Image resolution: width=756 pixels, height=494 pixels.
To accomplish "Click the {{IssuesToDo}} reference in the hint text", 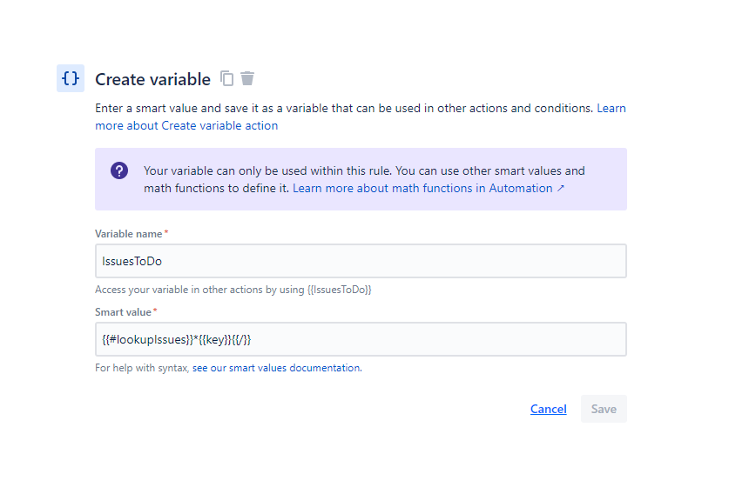I will tap(340, 290).
